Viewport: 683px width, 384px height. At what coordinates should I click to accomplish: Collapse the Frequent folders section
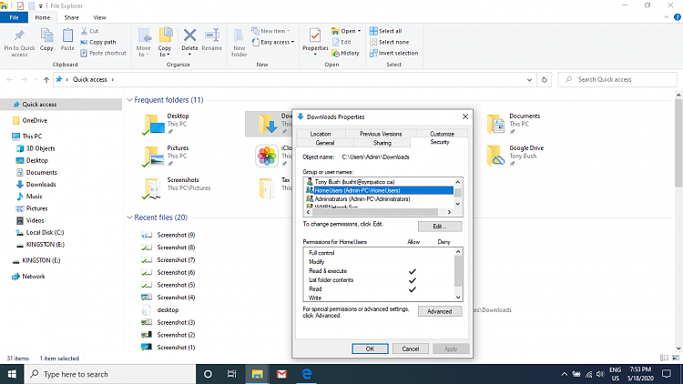(130, 99)
